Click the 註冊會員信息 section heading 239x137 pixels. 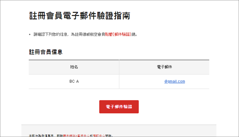pyautogui.click(x=46, y=52)
